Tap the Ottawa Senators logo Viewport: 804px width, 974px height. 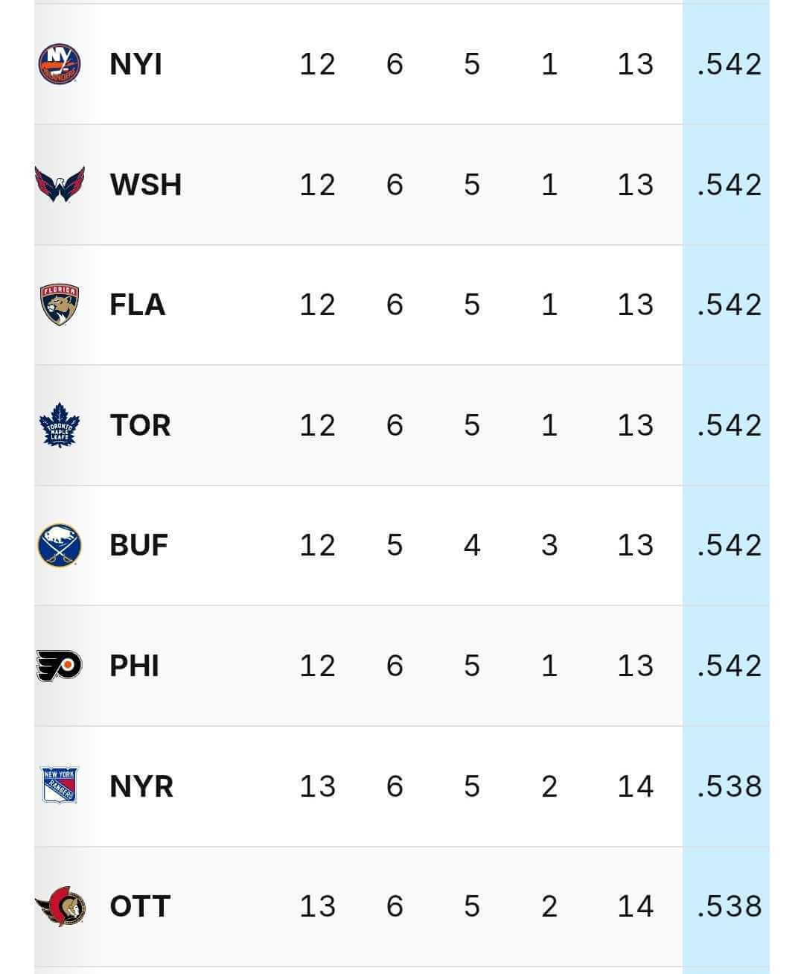60,906
